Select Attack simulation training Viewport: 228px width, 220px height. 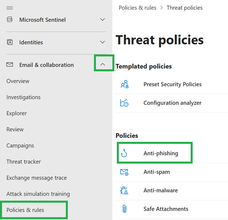point(38,194)
